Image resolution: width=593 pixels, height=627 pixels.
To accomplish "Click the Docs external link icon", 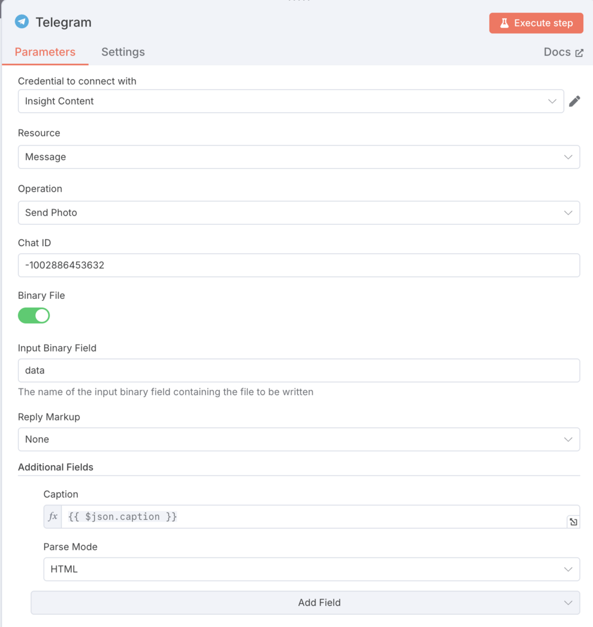I will (x=579, y=53).
